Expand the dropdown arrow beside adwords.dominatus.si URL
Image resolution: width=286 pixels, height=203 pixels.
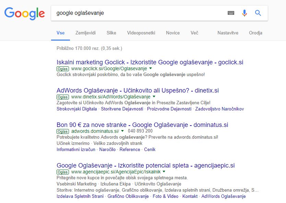pos(122,131)
